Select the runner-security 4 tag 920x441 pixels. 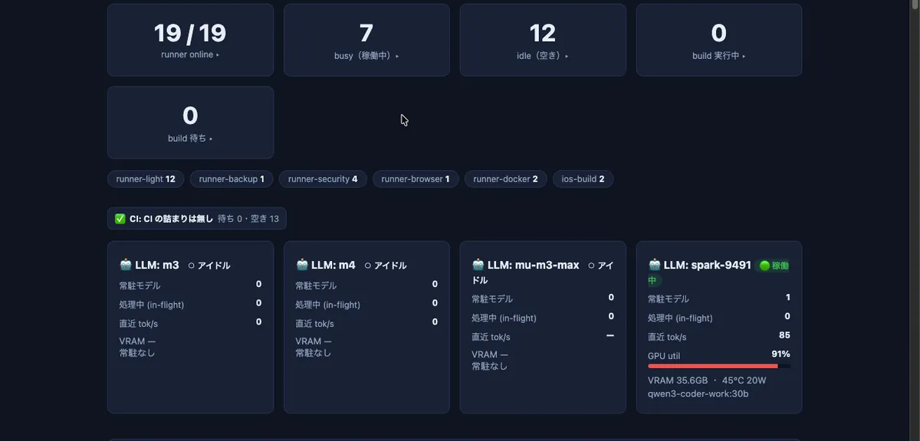pyautogui.click(x=323, y=179)
